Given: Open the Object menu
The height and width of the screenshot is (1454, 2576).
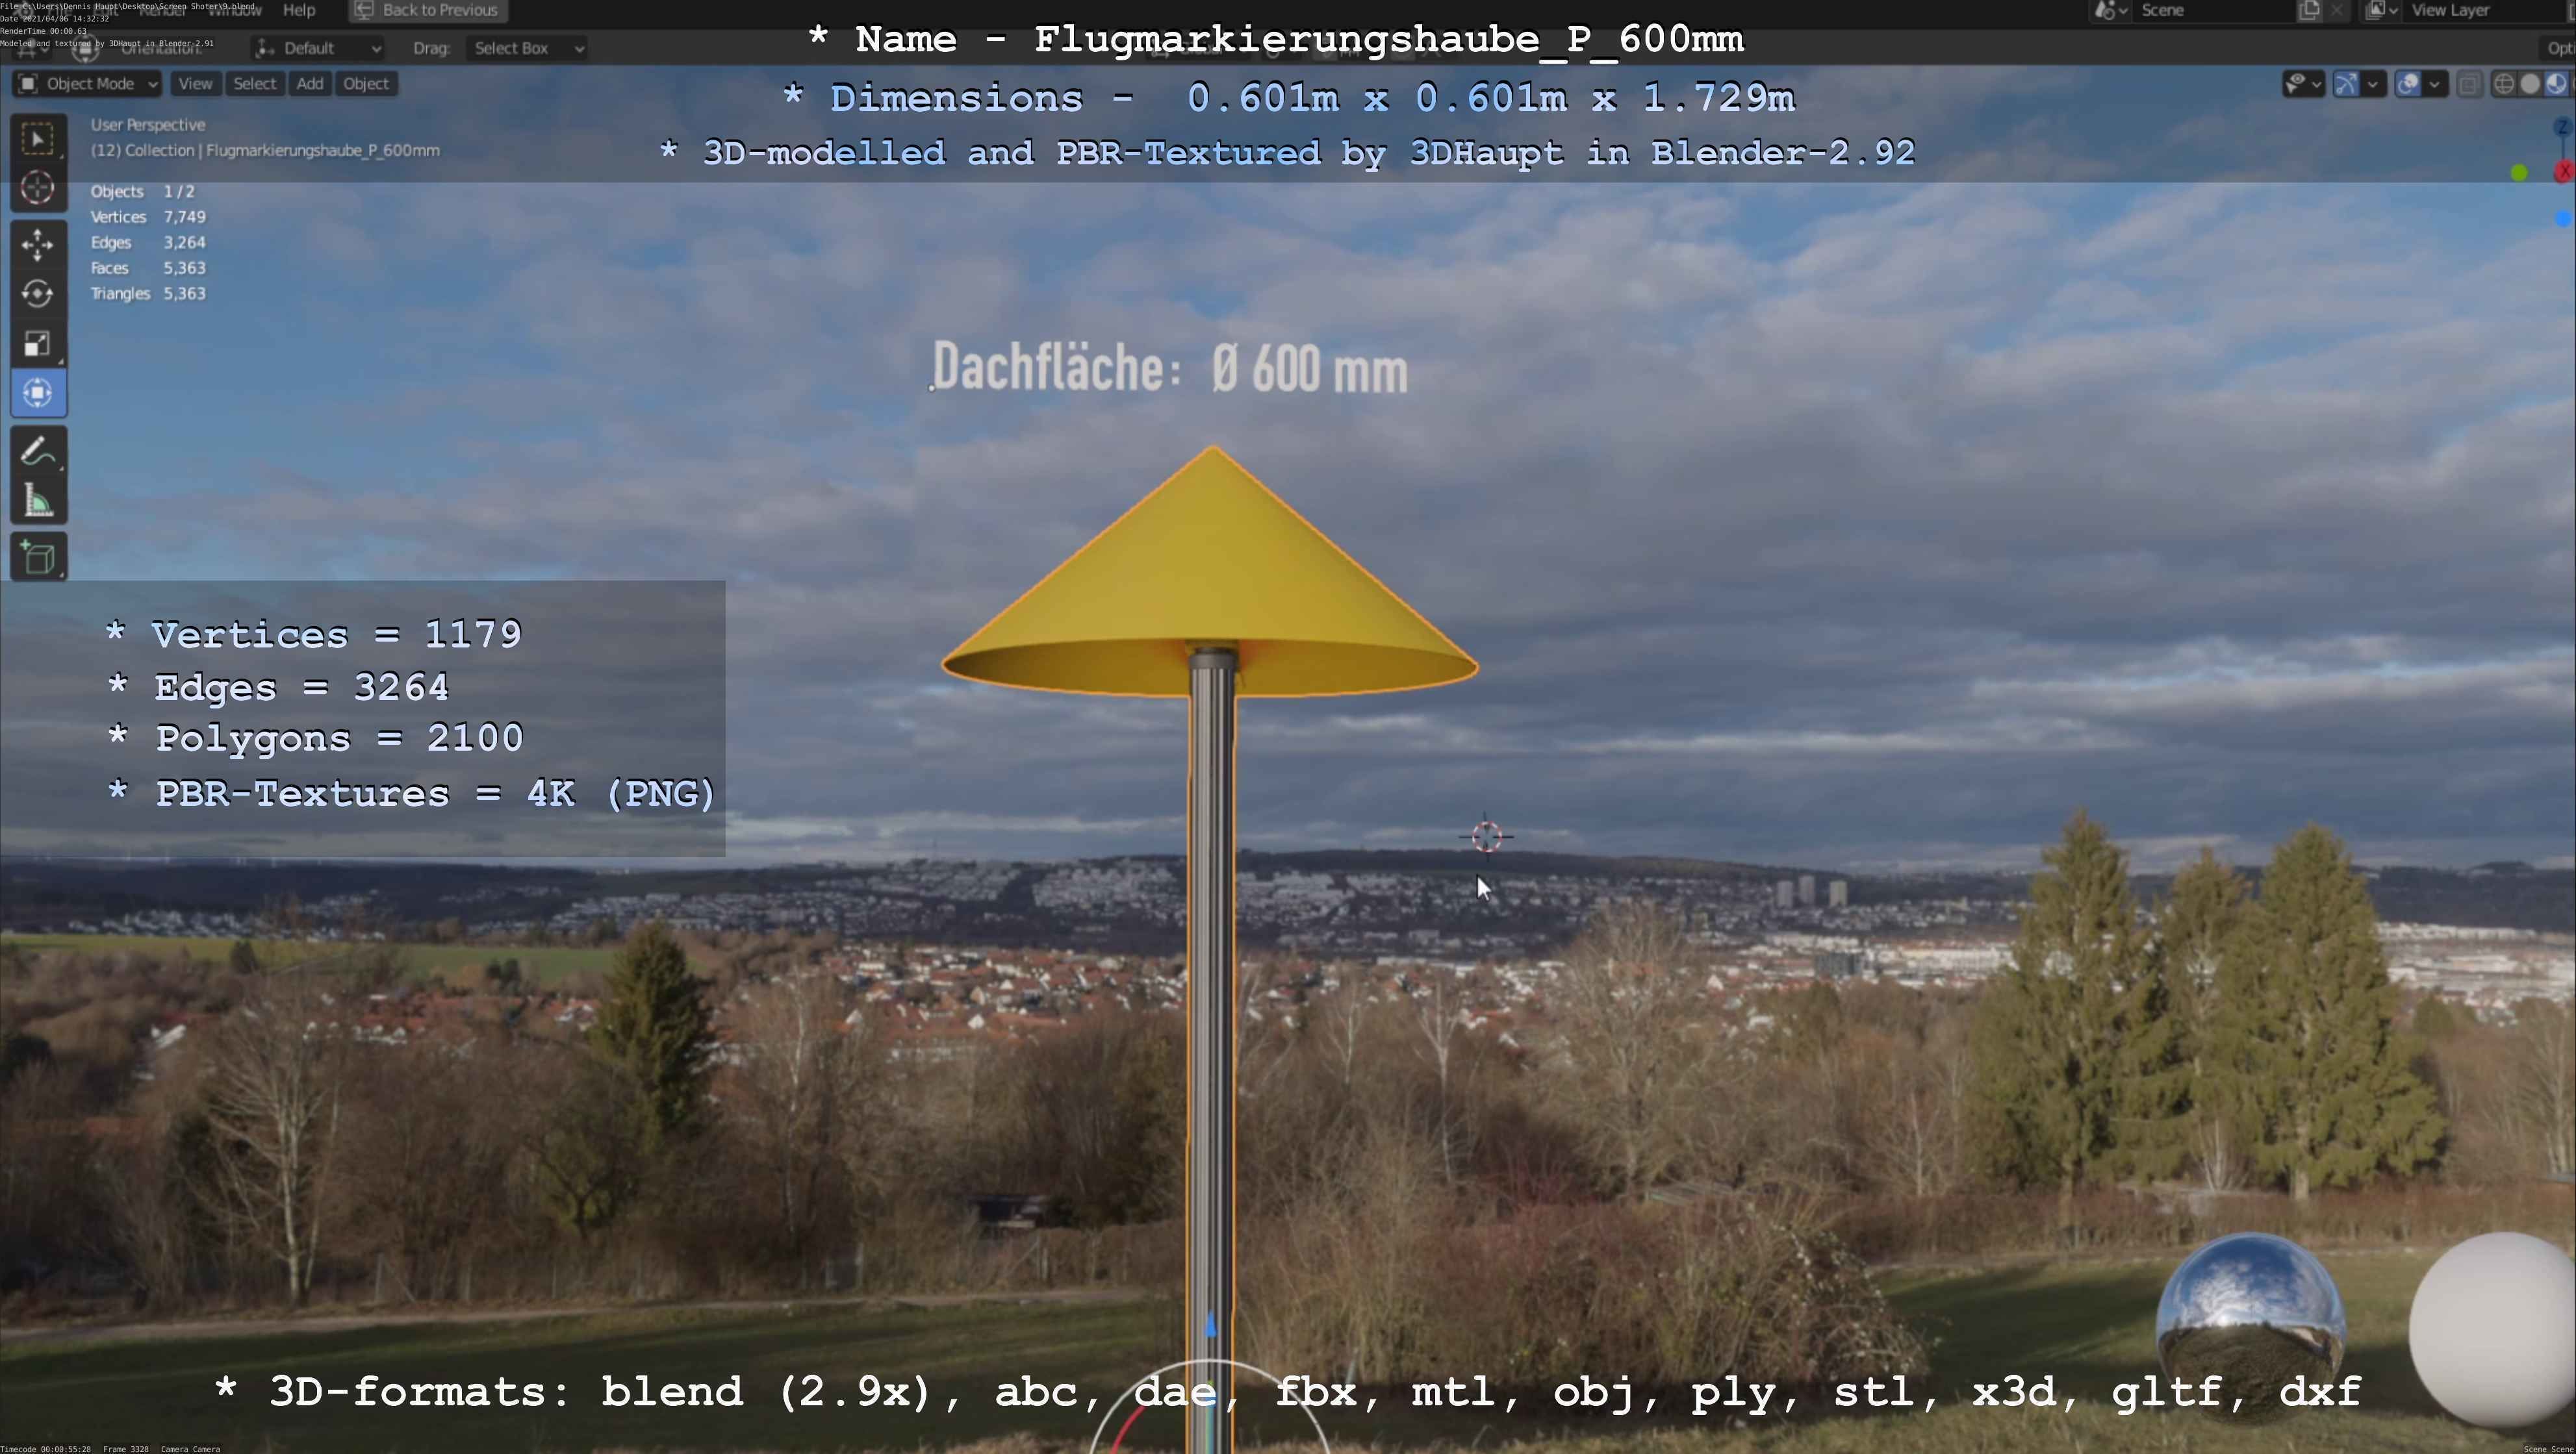Looking at the screenshot, I should click(365, 84).
